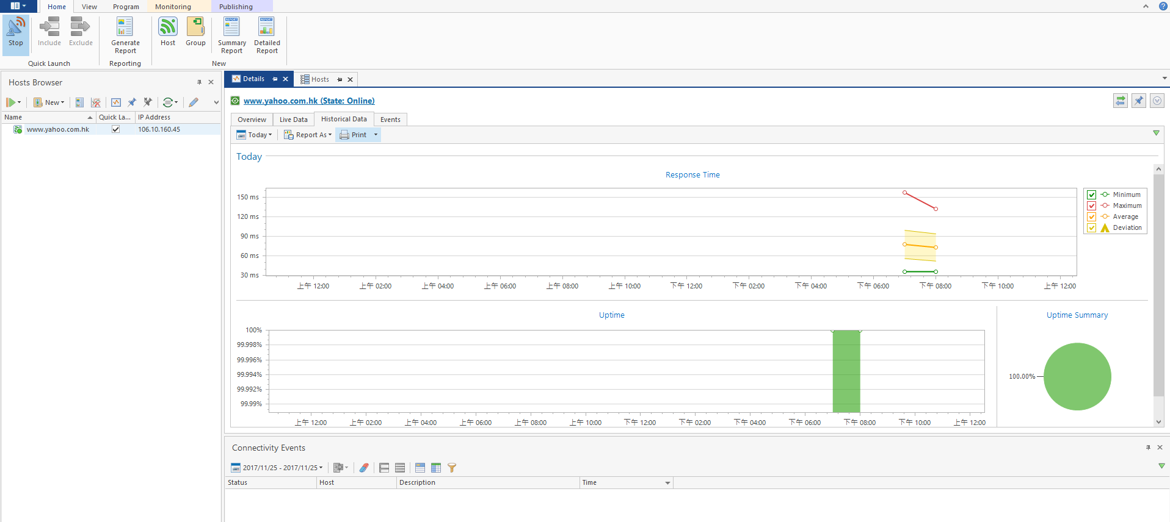Click the green refresh cycle icon in Hosts Browser
Viewport: 1170px width, 522px height.
[168, 102]
